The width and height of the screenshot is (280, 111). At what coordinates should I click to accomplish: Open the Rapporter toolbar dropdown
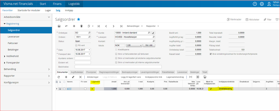(x=152, y=26)
